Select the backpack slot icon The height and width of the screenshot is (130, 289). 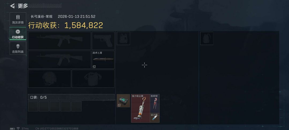pos(207,38)
